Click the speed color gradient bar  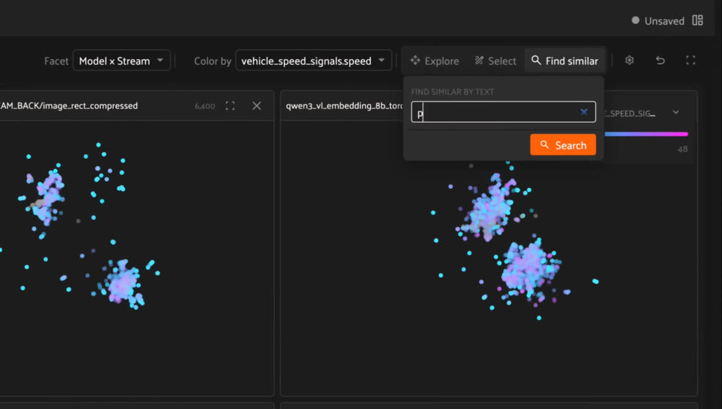tap(646, 134)
